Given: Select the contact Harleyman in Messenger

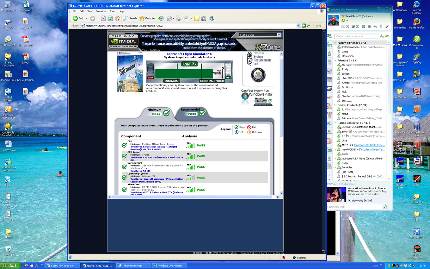Looking at the screenshot, I should pyautogui.click(x=347, y=56).
